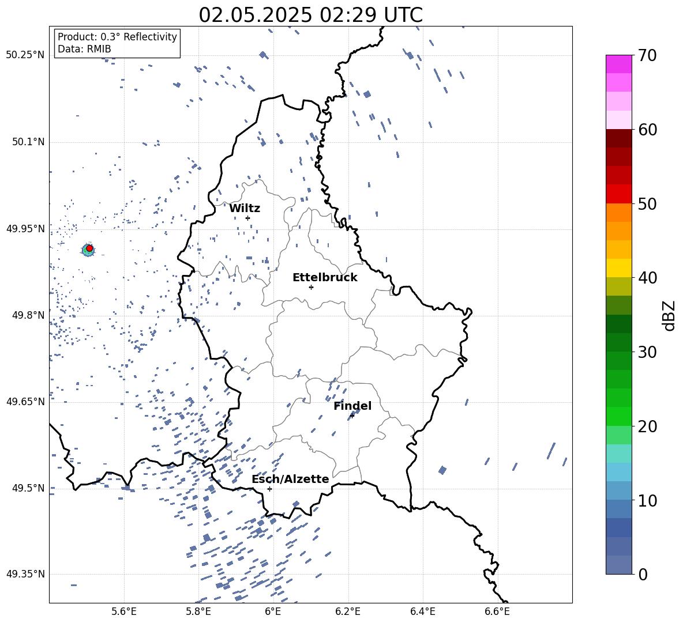The height and width of the screenshot is (623, 683).
Task: Click the red radar site marker
Action: [x=89, y=248]
